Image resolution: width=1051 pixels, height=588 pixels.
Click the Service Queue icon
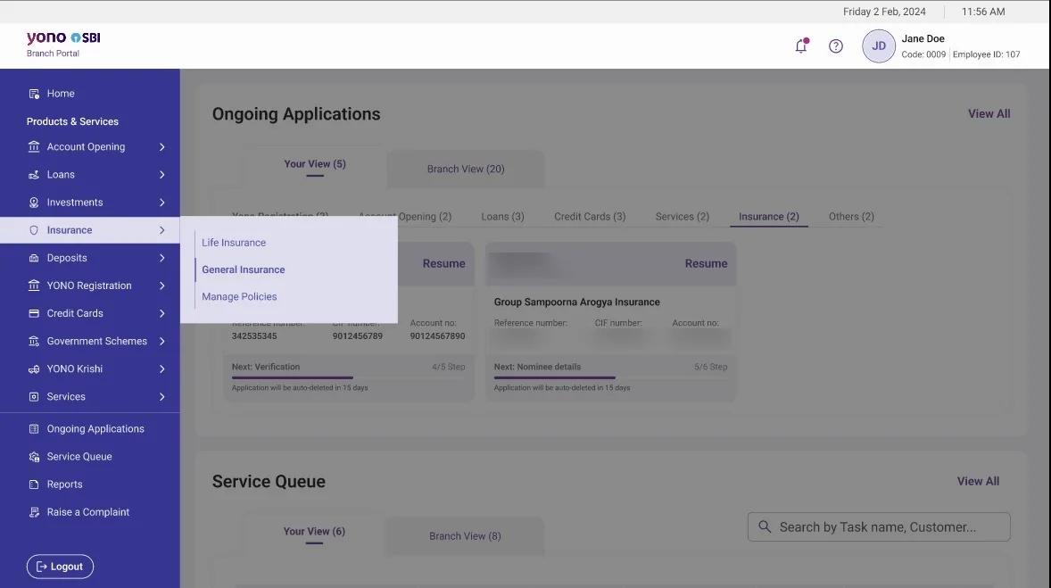point(34,457)
